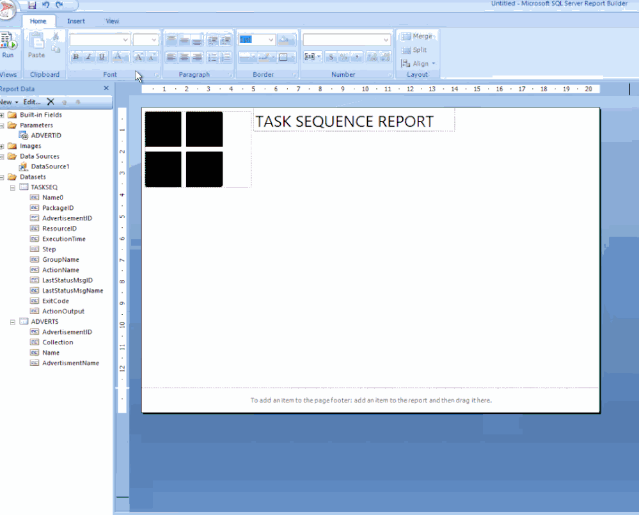639x515 pixels.
Task: Align text to middle vertically
Action: 185,40
